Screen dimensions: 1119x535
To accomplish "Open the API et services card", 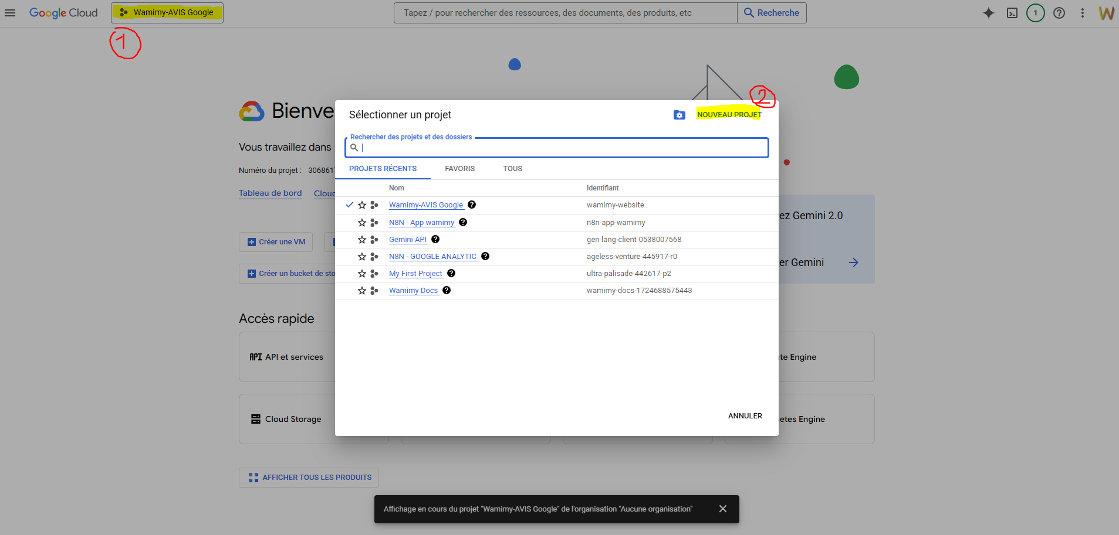I will point(287,357).
